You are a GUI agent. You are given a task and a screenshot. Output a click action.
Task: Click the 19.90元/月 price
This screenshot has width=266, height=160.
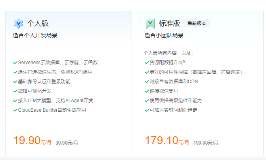coord(32,141)
